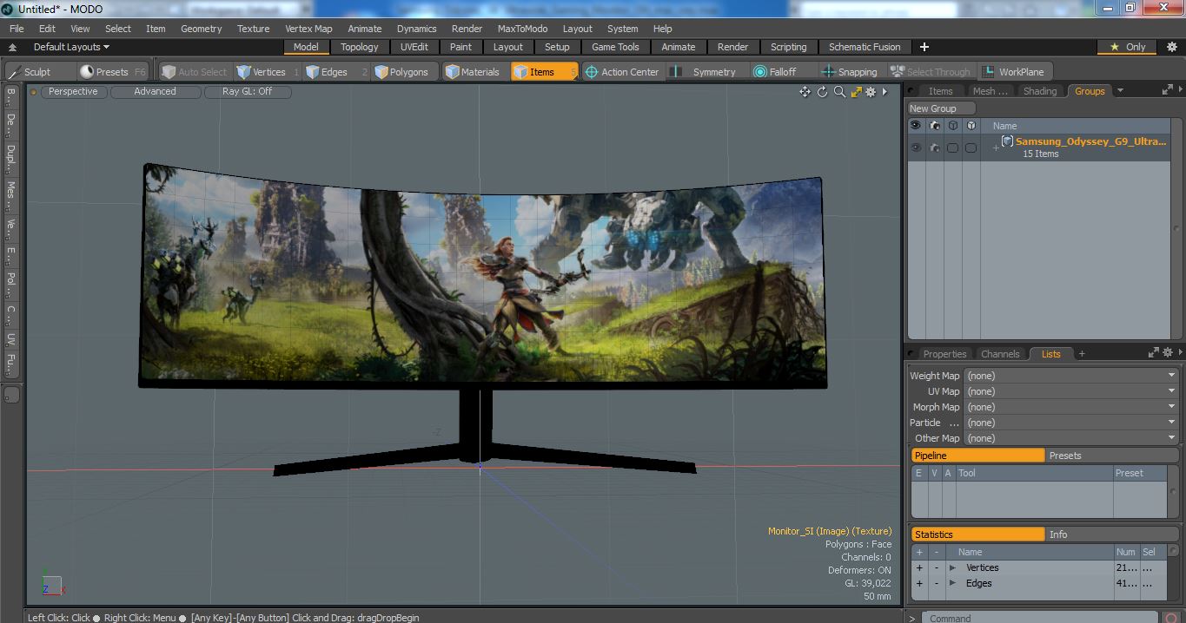Toggle visibility eye of Samsung_Odyssey group
Screen dimensions: 1186x623
(916, 148)
